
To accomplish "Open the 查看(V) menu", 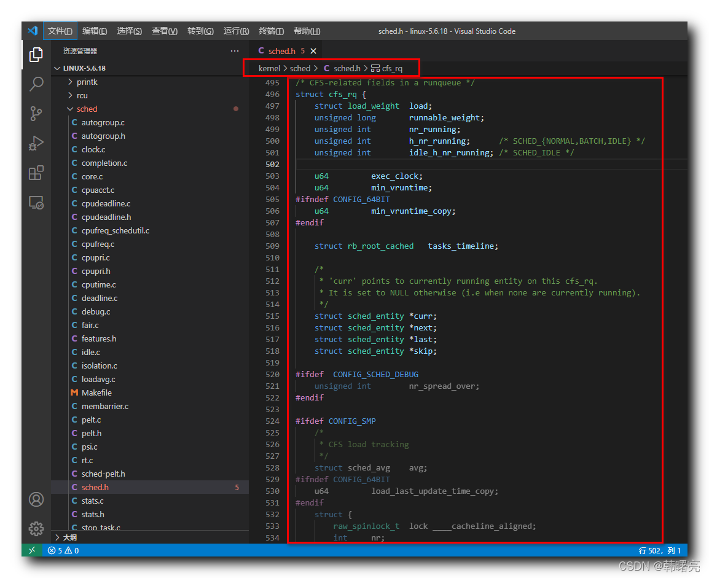I will (x=165, y=31).
